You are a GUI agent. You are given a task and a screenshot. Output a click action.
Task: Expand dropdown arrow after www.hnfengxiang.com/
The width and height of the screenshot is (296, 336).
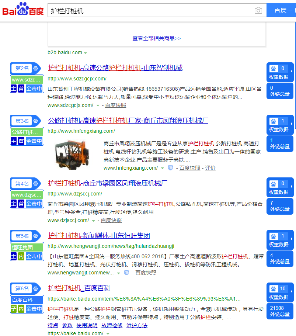click(x=162, y=168)
